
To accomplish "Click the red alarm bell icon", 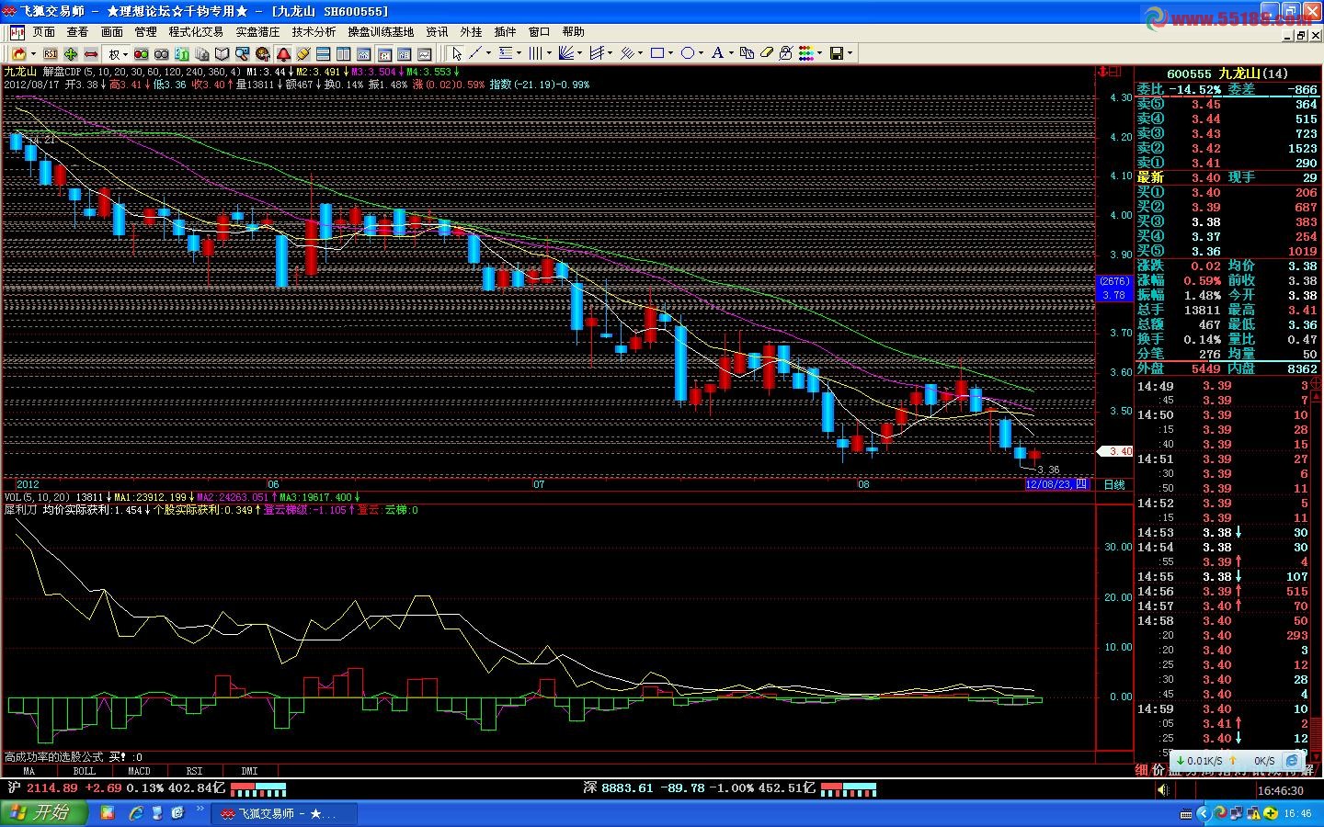I will [283, 54].
